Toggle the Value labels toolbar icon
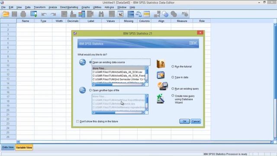This screenshot has height=156, width=277. coord(157,14)
